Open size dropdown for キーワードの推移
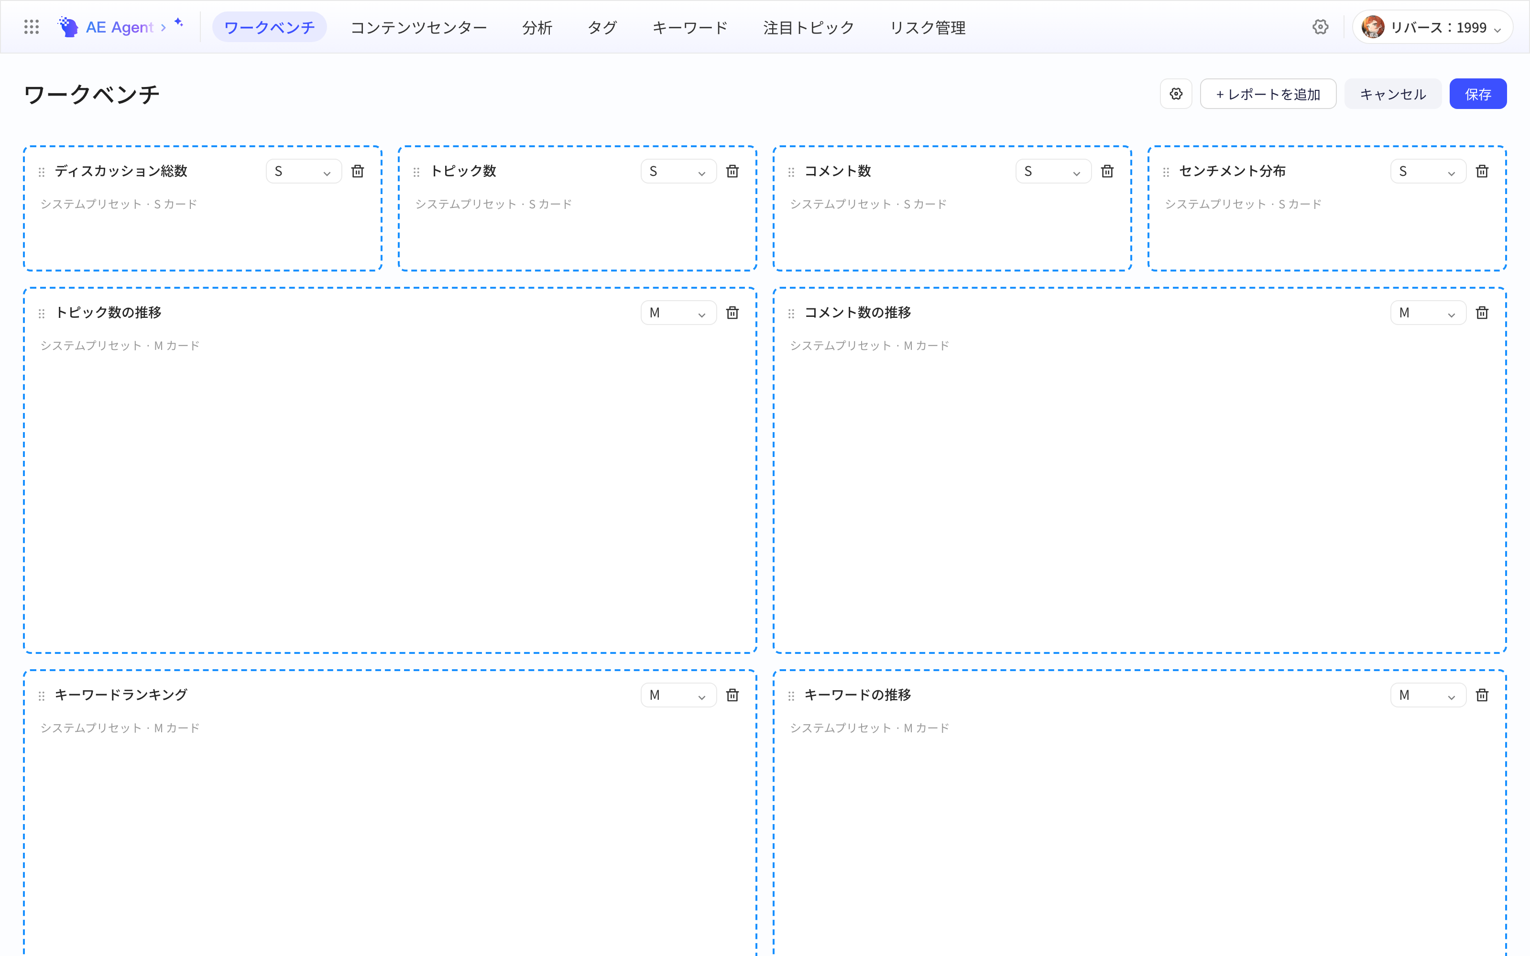Image resolution: width=1530 pixels, height=956 pixels. (1428, 695)
